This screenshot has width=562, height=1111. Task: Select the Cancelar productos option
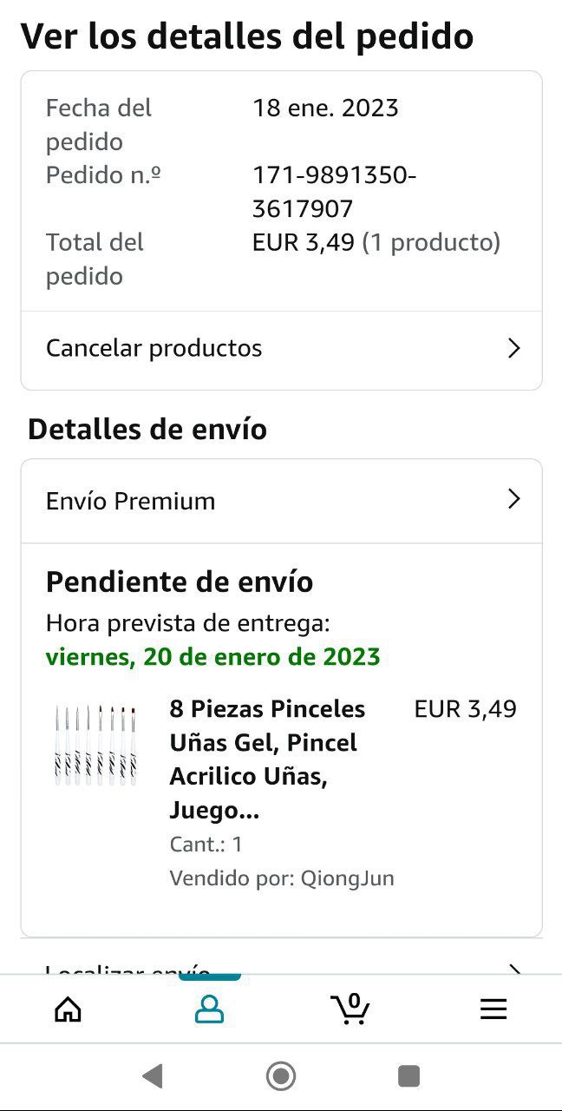(154, 348)
